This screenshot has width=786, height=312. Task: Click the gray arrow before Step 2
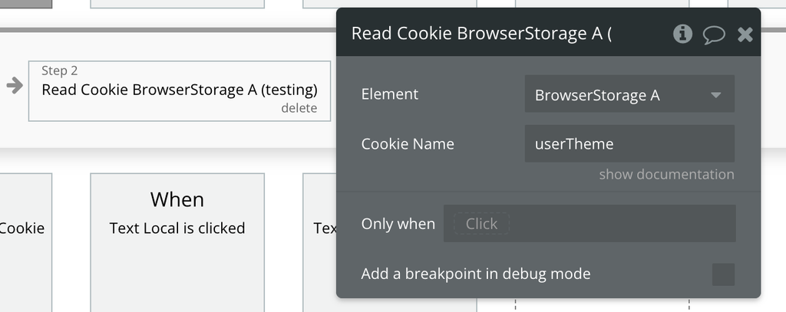pos(15,85)
